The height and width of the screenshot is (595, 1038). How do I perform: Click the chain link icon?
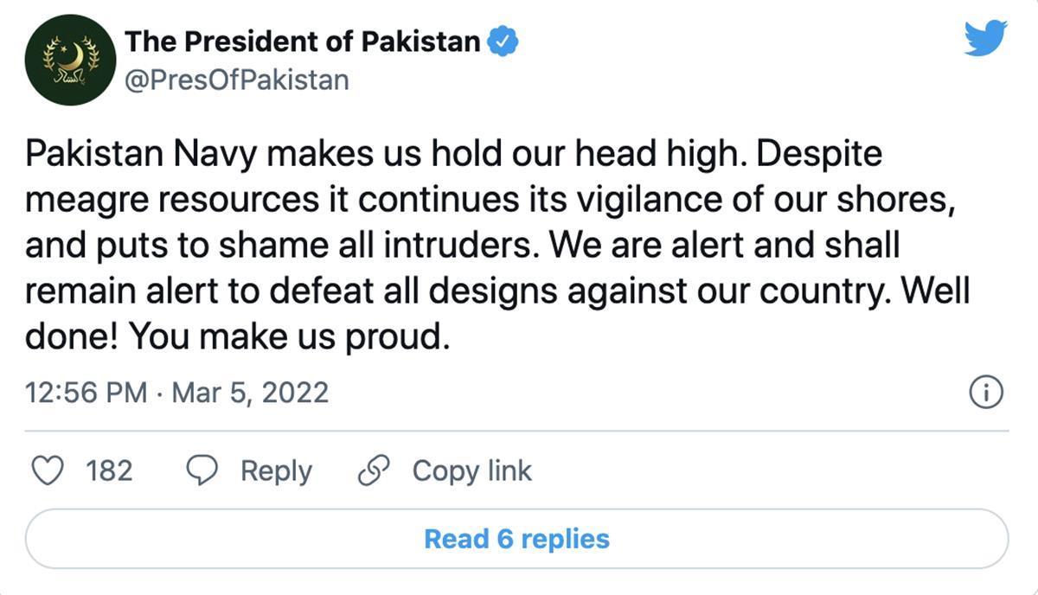375,471
